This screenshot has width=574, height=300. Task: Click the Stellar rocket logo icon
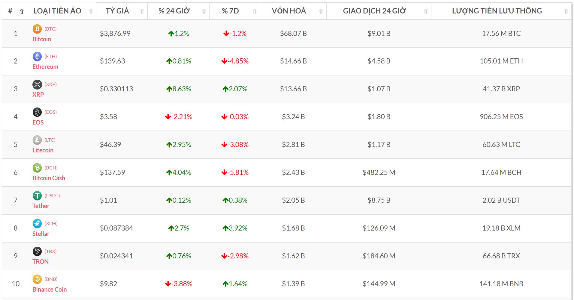tap(37, 224)
